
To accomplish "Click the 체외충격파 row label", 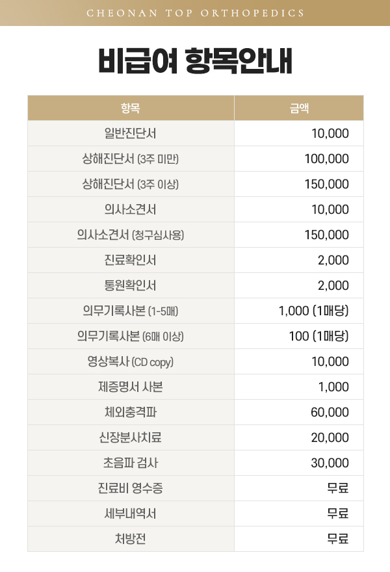I will point(131,412).
